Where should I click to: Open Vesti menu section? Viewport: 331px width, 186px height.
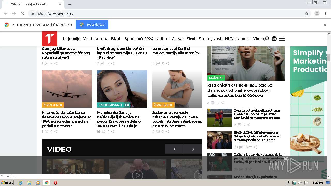(87, 39)
